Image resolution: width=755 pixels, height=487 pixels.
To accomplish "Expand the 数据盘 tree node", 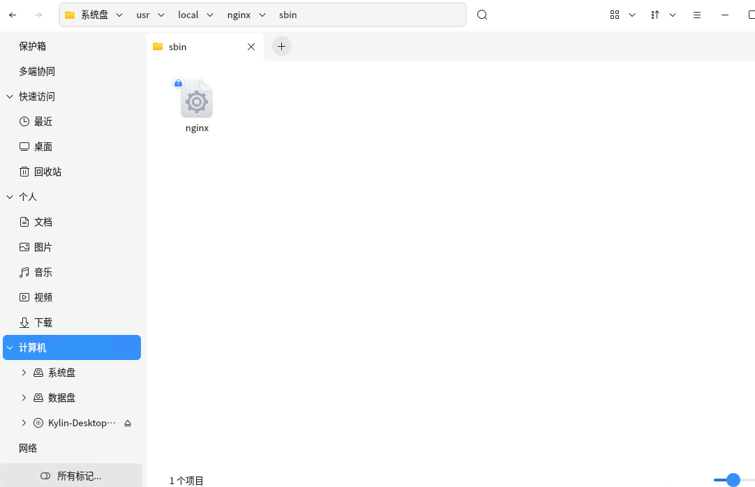I will 24,398.
